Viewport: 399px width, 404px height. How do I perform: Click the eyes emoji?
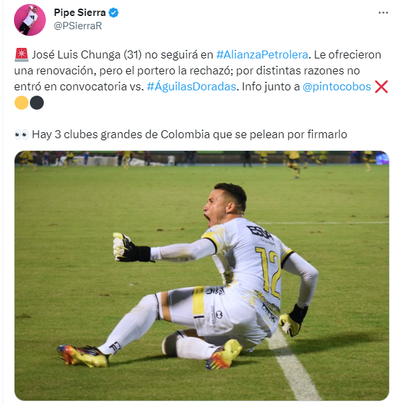point(21,134)
